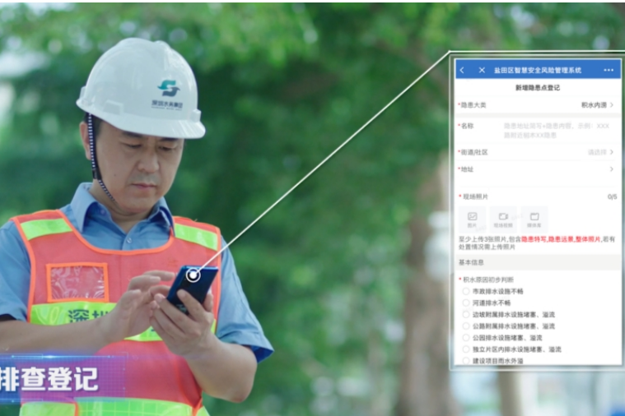Viewport: 625px width, 416px height.
Task: Choose 公路附属排水设施堵塞、溢流 option
Action: pos(466,326)
